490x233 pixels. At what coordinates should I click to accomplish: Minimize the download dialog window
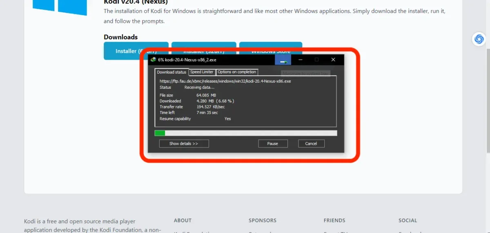point(300,60)
